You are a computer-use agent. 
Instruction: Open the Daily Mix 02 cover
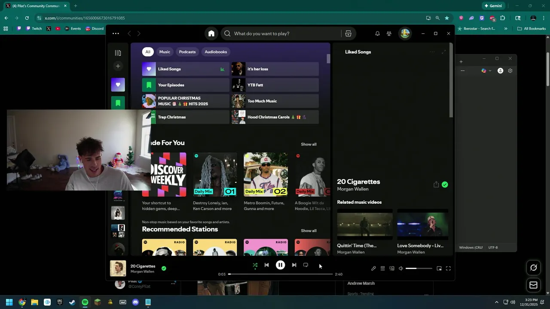pyautogui.click(x=266, y=175)
